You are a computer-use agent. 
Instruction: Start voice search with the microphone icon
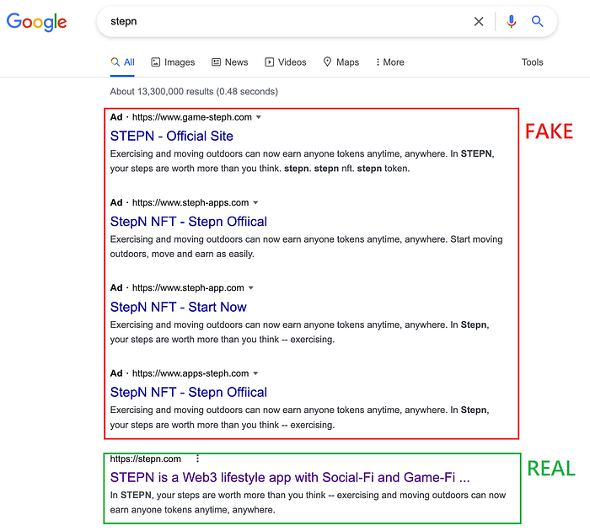511,21
